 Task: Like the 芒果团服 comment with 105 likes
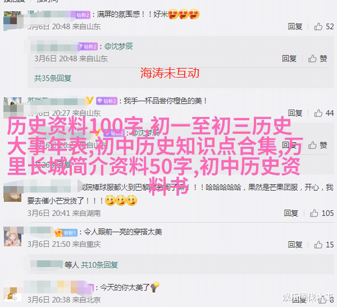click(314, 213)
